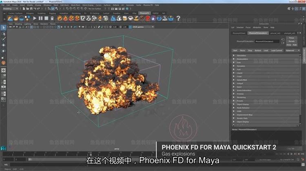Click the PhoenixFDSimulator name input field
Viewport: 306px width, 171px height.
(x=267, y=41)
